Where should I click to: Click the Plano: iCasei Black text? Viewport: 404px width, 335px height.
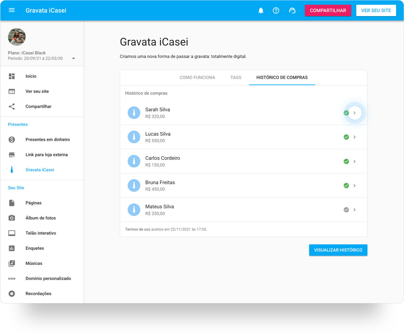(27, 53)
